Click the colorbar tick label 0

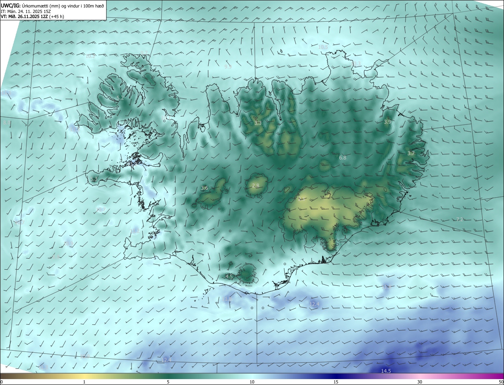pyautogui.click(x=1, y=382)
